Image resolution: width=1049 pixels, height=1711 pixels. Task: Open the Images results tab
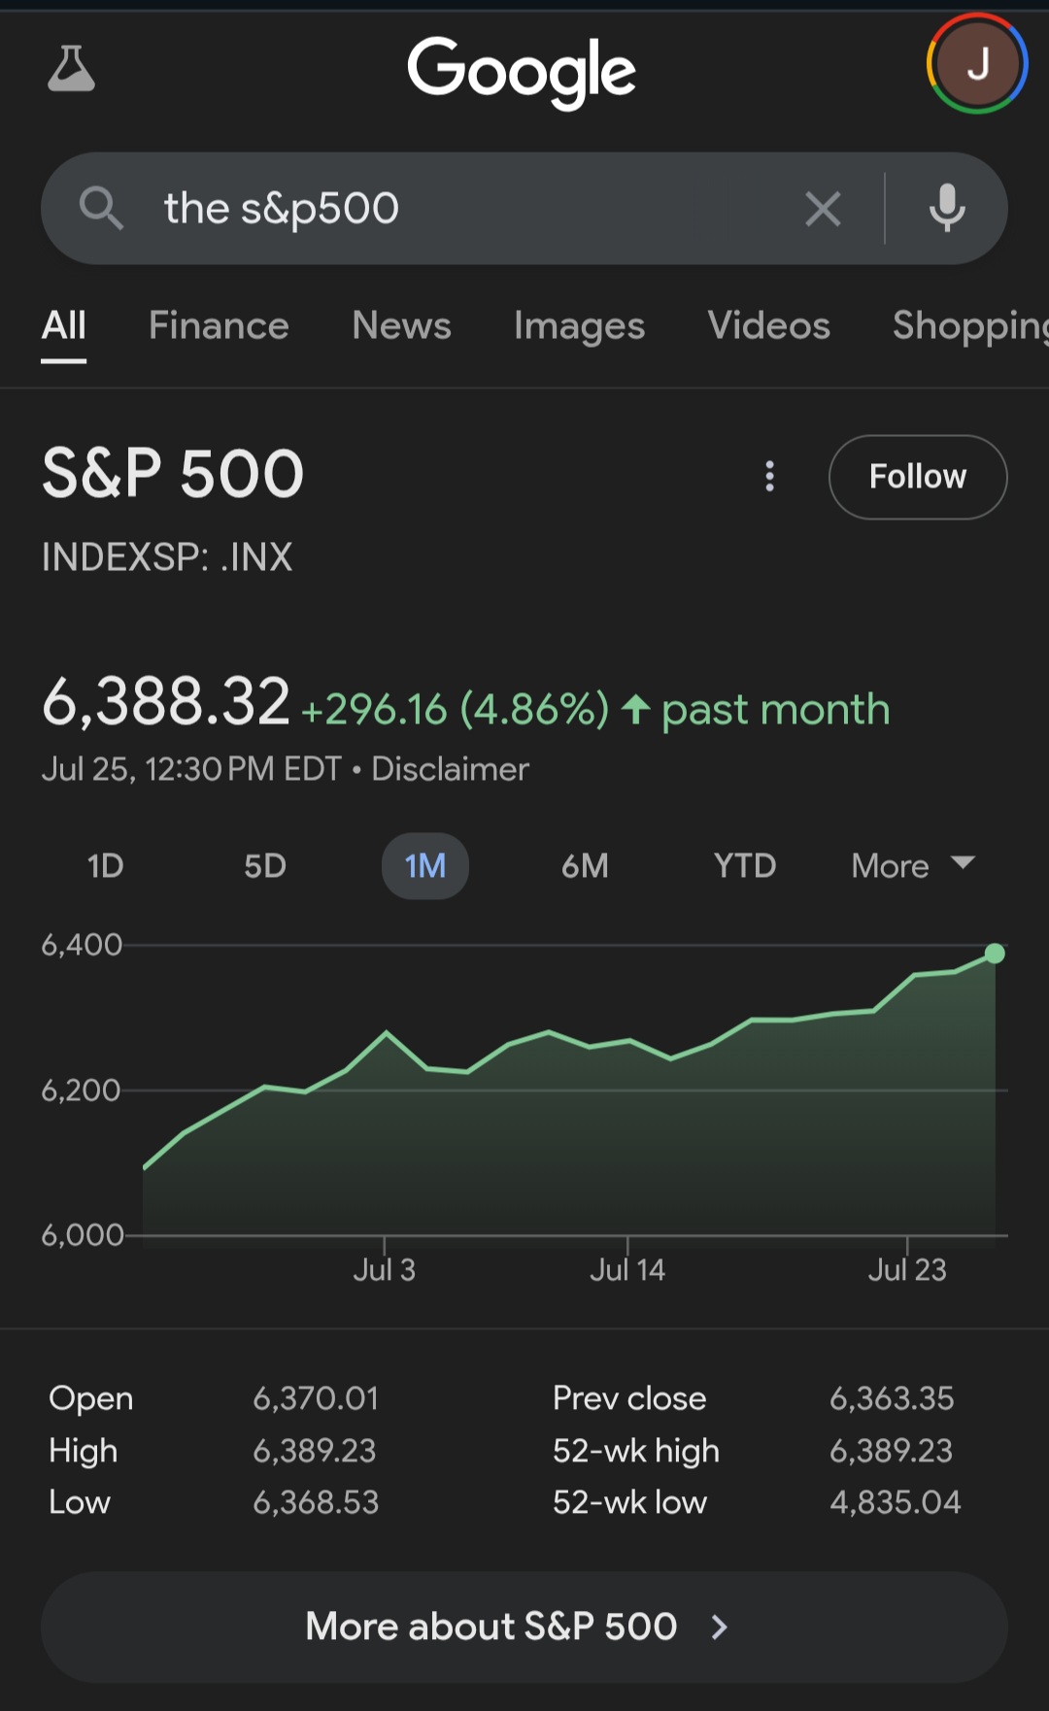[579, 326]
